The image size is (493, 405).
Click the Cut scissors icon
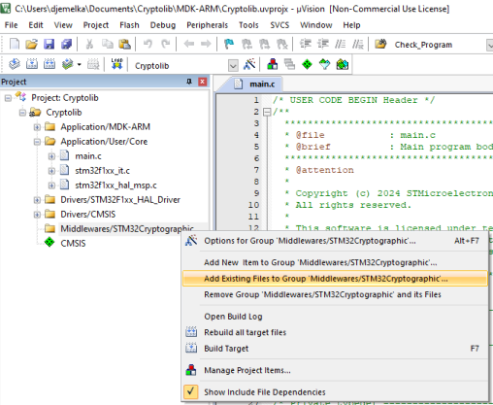point(89,44)
